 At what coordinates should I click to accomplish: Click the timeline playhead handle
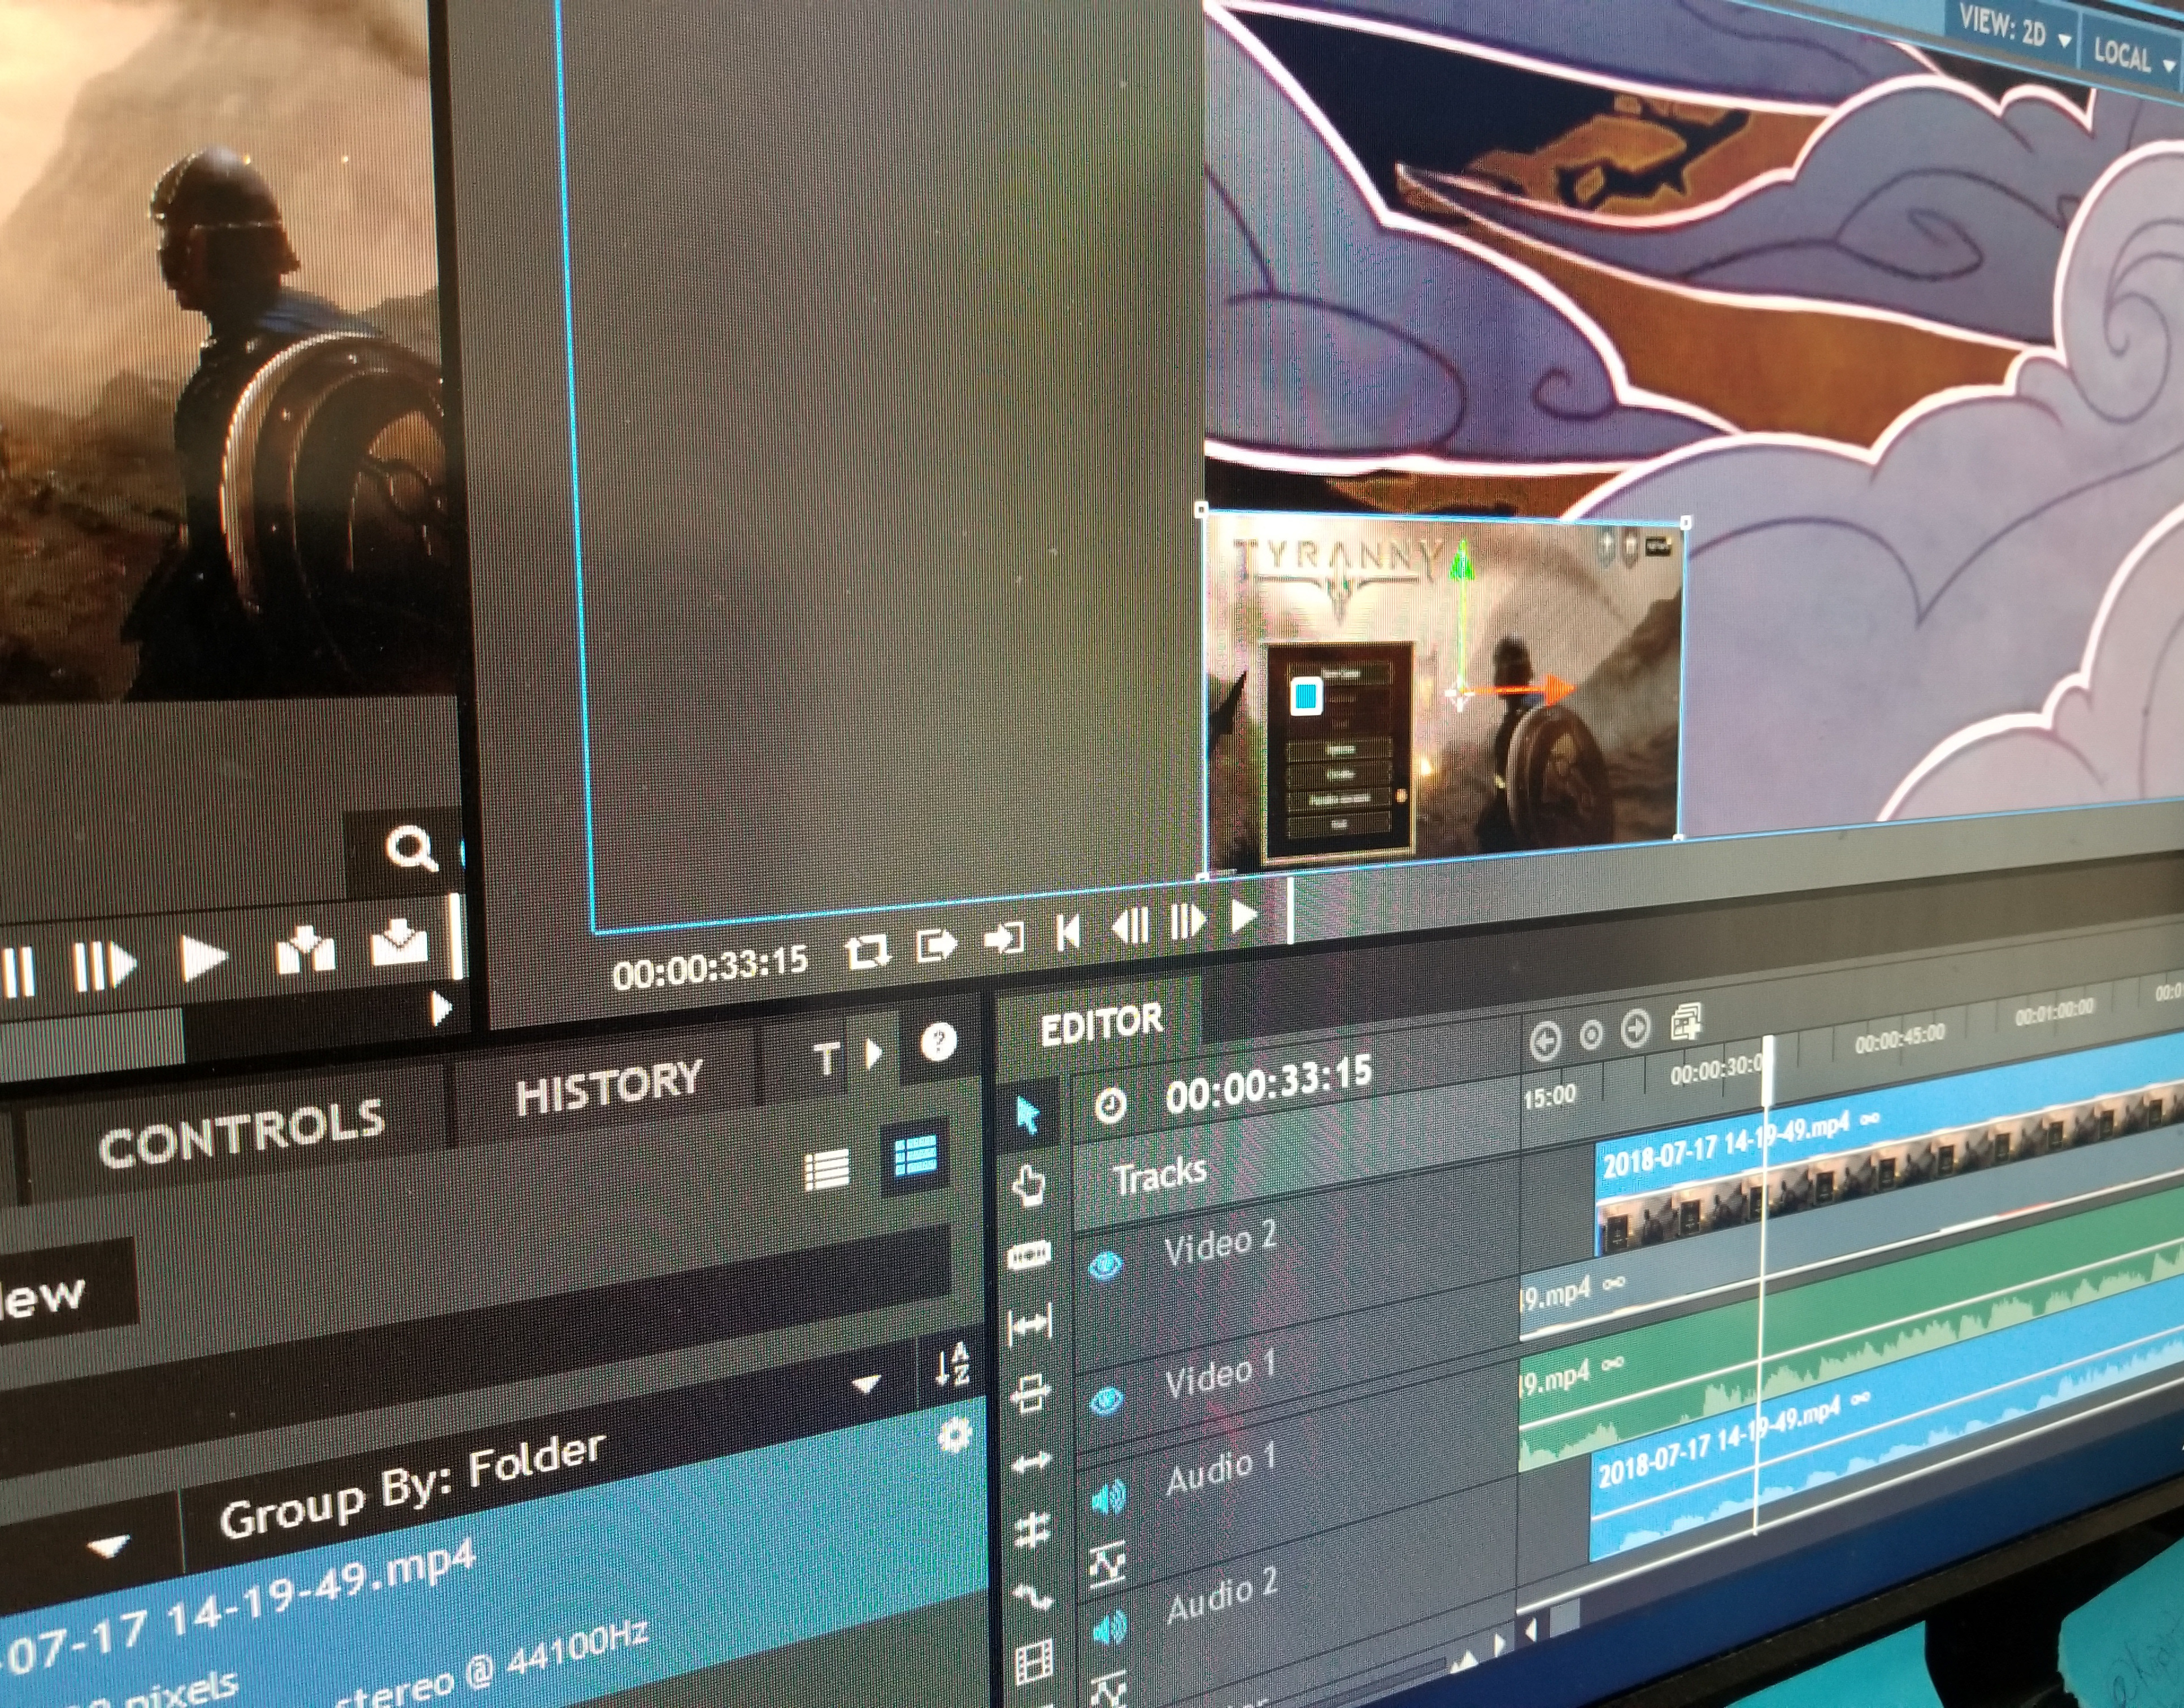(x=1769, y=1070)
